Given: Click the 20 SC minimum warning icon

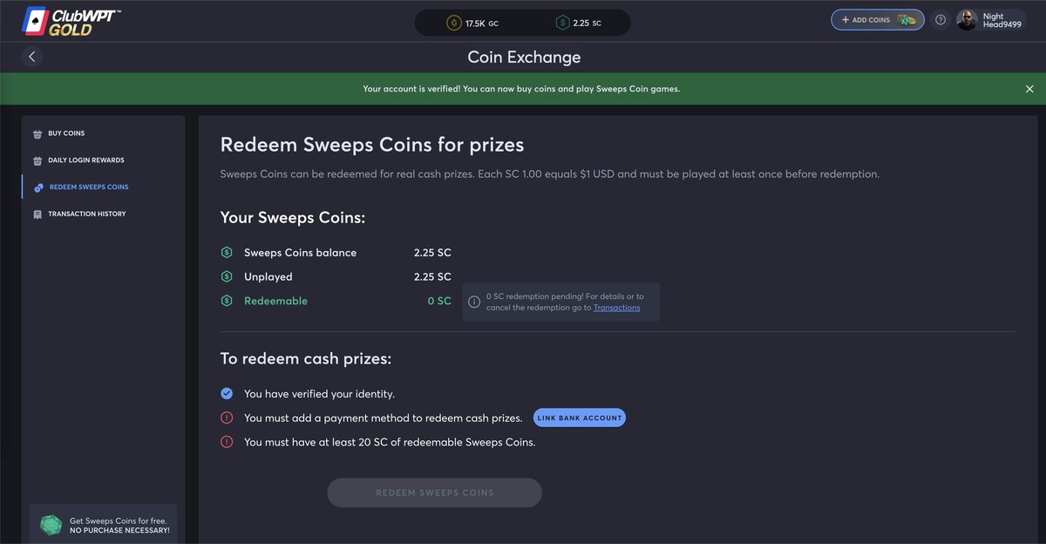Looking at the screenshot, I should 227,442.
